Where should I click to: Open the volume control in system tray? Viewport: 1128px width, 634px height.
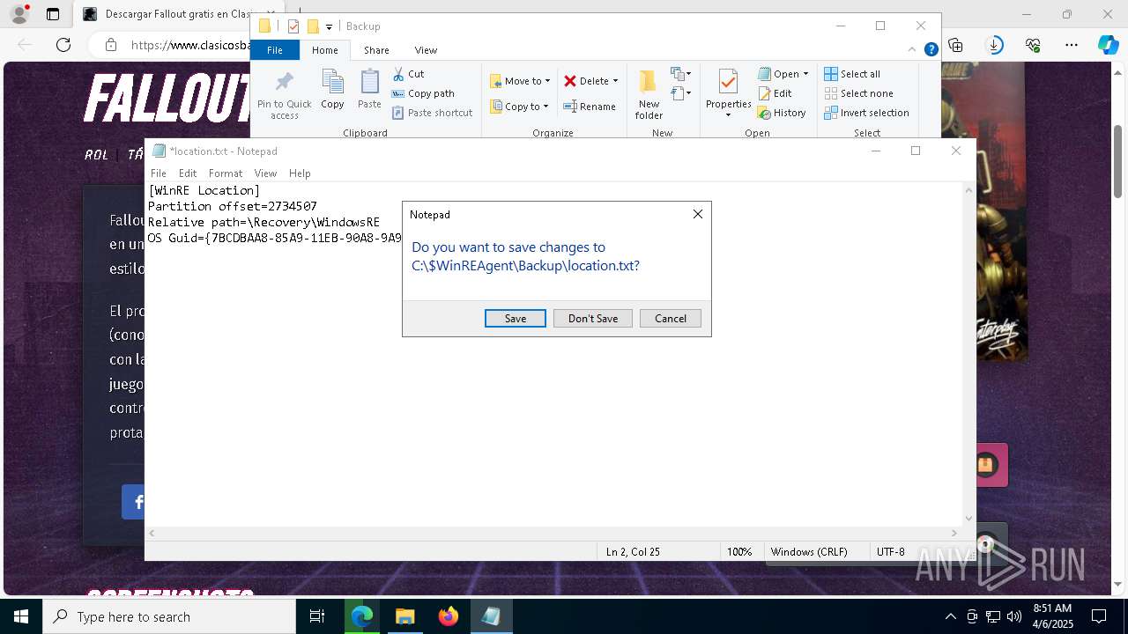coord(1013,616)
